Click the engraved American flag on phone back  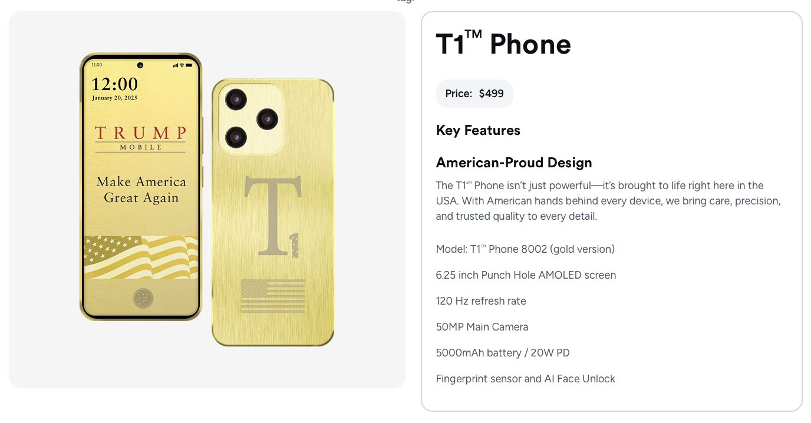click(x=273, y=296)
